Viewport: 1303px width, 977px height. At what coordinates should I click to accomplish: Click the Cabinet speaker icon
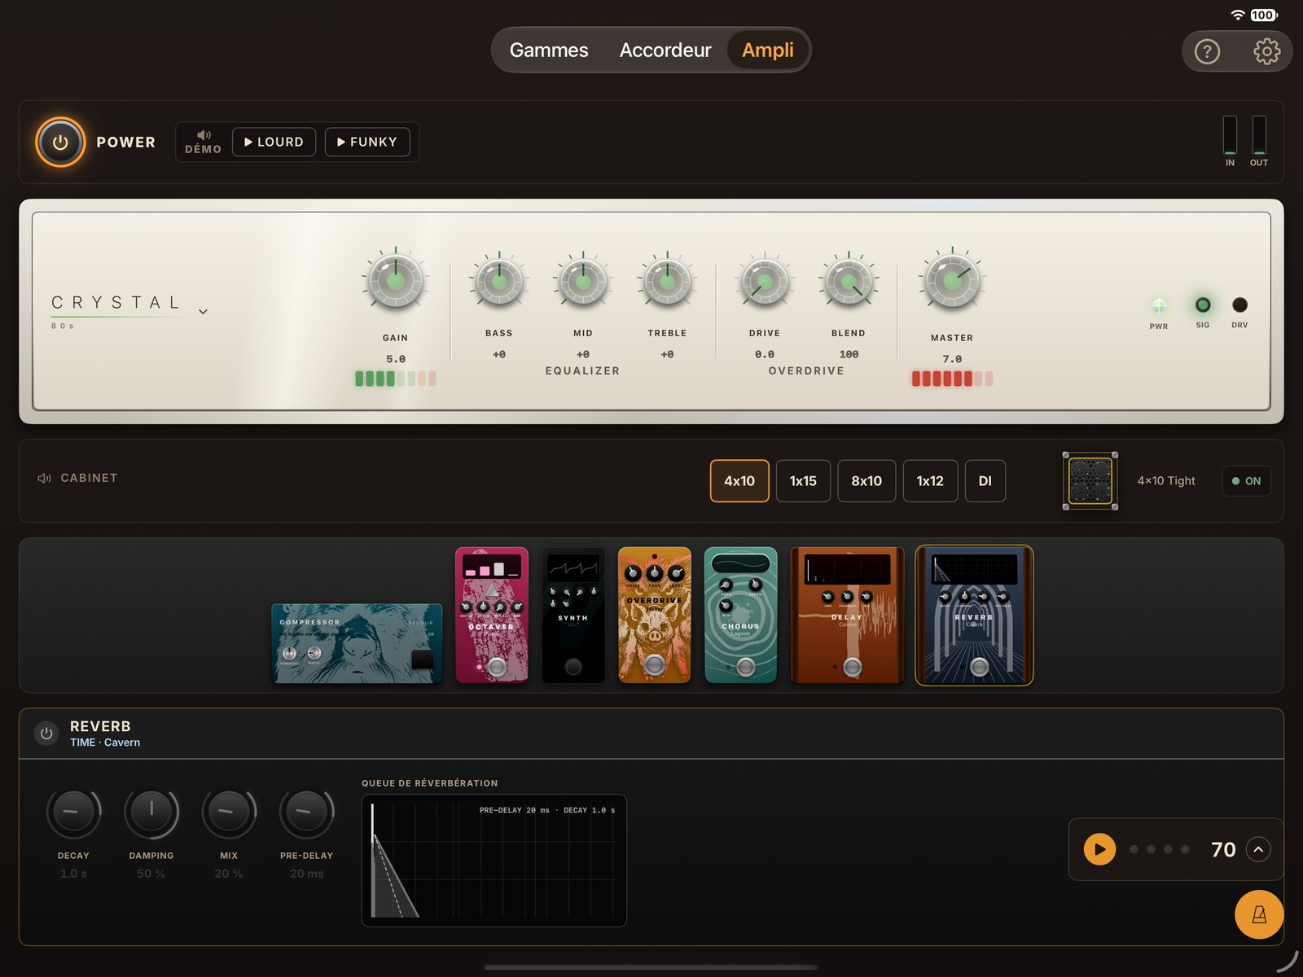pyautogui.click(x=44, y=478)
